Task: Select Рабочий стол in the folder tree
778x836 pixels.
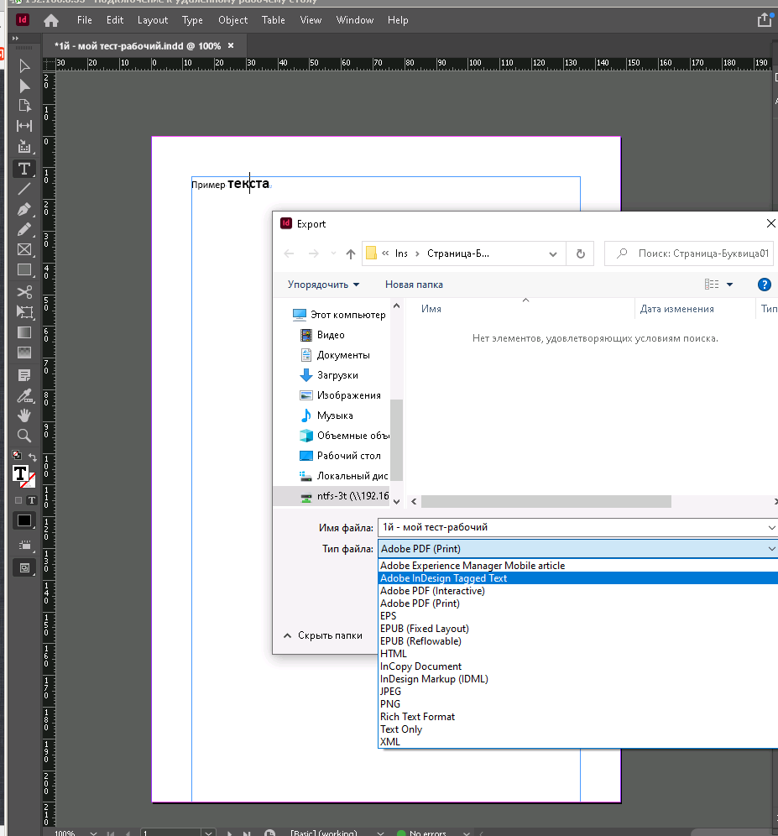Action: pyautogui.click(x=349, y=456)
